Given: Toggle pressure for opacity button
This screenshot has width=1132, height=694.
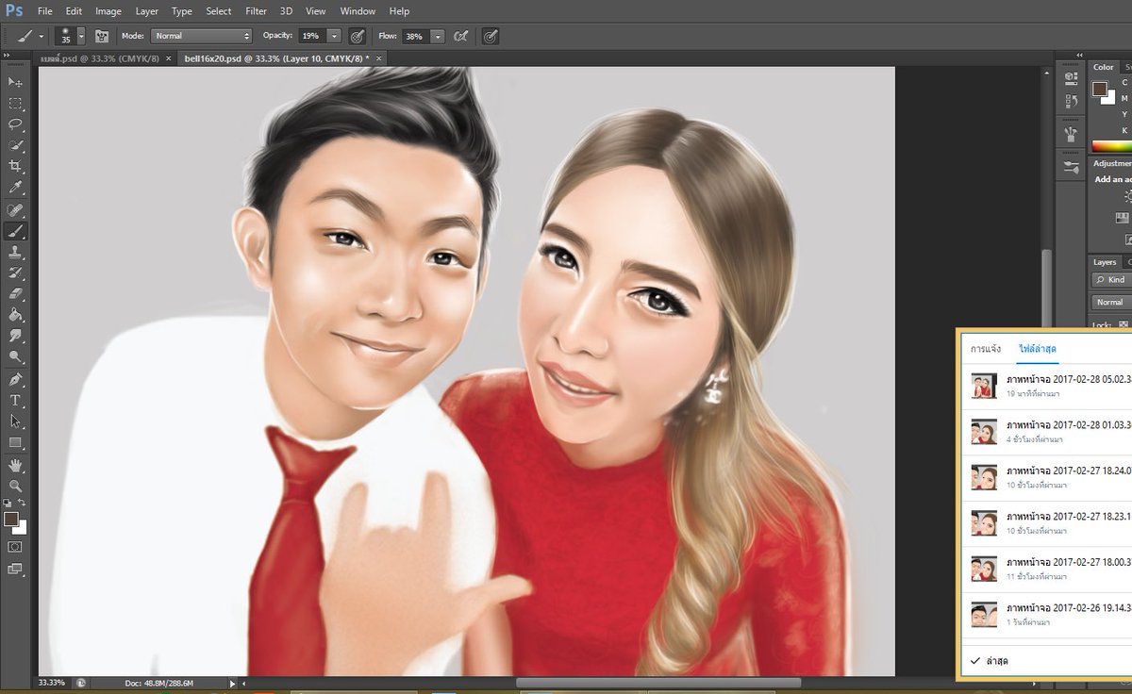Looking at the screenshot, I should point(358,36).
